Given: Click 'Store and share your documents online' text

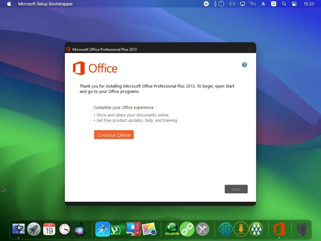Looking at the screenshot, I should 133,115.
